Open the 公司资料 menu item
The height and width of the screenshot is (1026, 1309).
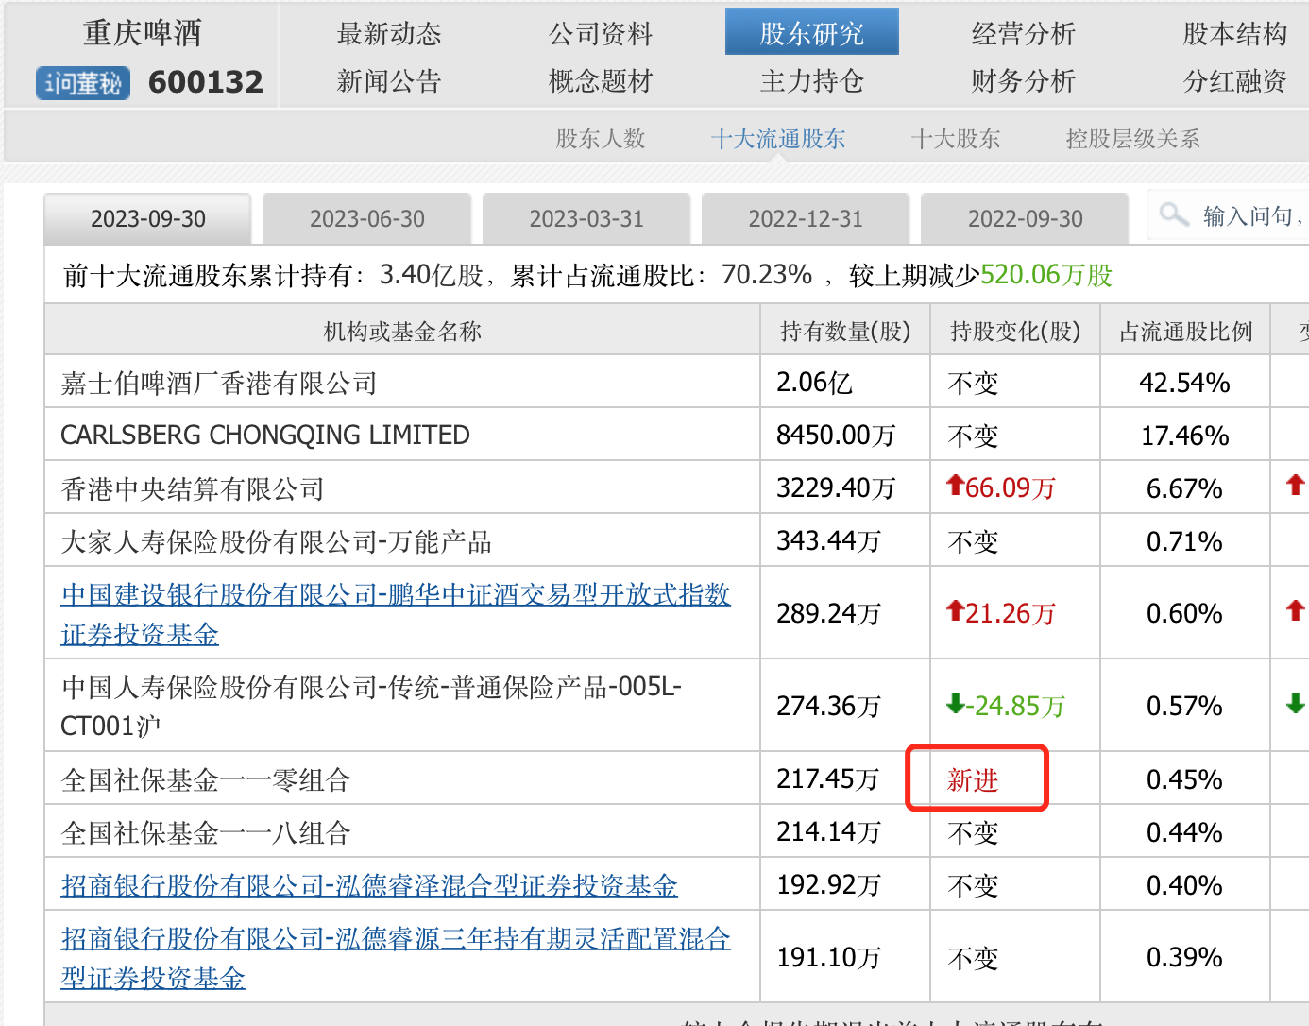[601, 34]
